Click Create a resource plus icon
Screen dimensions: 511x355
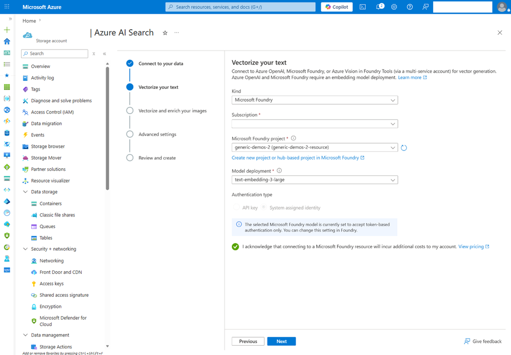pos(7,30)
